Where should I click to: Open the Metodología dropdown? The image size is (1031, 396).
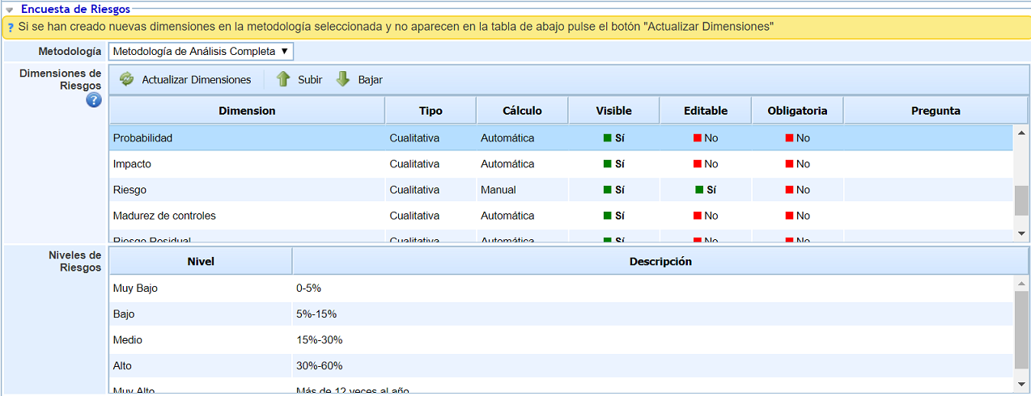201,52
